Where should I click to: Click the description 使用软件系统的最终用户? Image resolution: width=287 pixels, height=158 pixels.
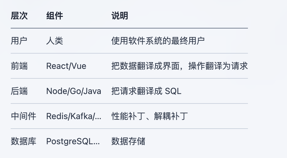point(158,41)
